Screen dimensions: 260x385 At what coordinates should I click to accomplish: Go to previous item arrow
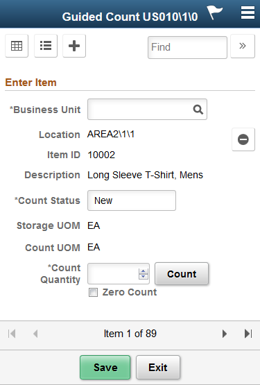point(35,334)
